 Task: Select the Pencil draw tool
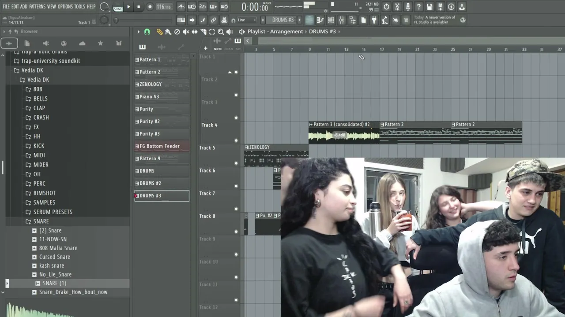(159, 32)
